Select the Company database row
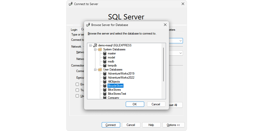This screenshot has height=131, width=253. [x=113, y=97]
